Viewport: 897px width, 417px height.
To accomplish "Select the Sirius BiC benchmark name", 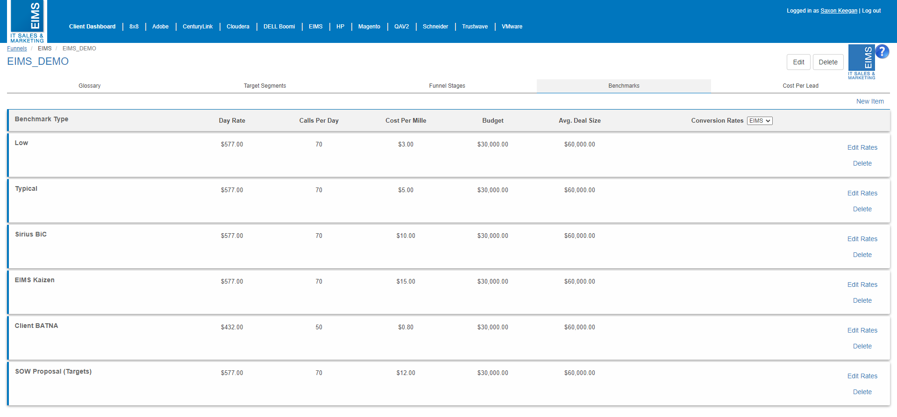I will pyautogui.click(x=31, y=234).
